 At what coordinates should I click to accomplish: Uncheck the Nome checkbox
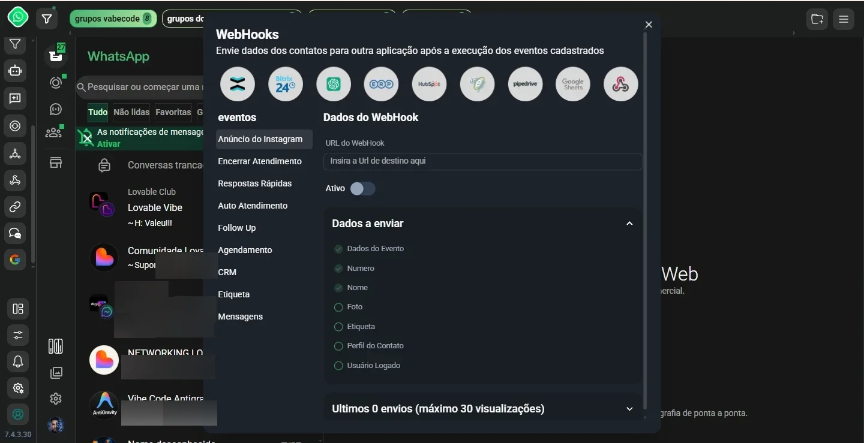coord(338,288)
